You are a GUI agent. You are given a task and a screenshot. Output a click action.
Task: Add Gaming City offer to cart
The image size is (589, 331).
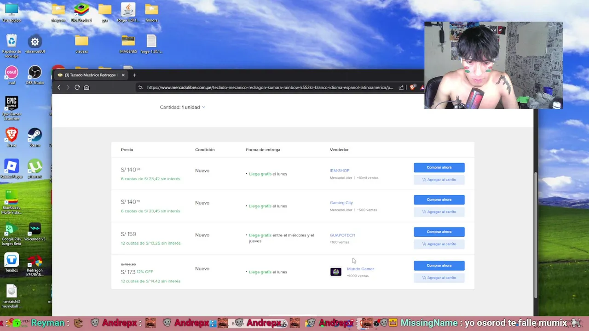[x=439, y=212]
